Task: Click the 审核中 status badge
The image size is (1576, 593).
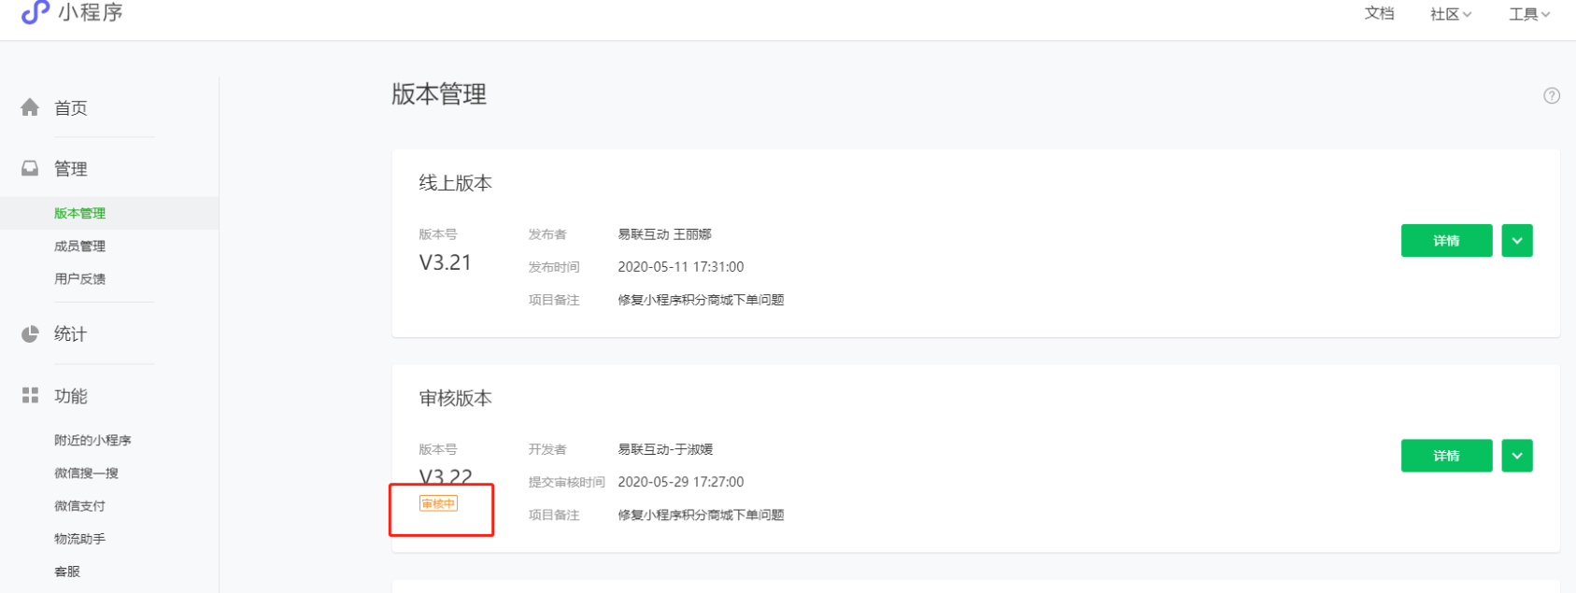Action: coord(438,504)
